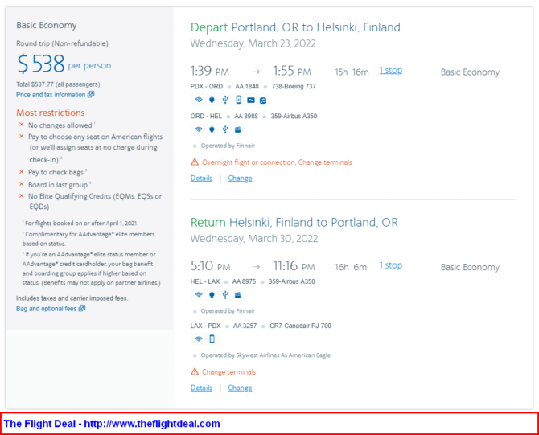Click the No Elite Qualifying Credits restriction
The image size is (539, 435).
[x=95, y=201]
